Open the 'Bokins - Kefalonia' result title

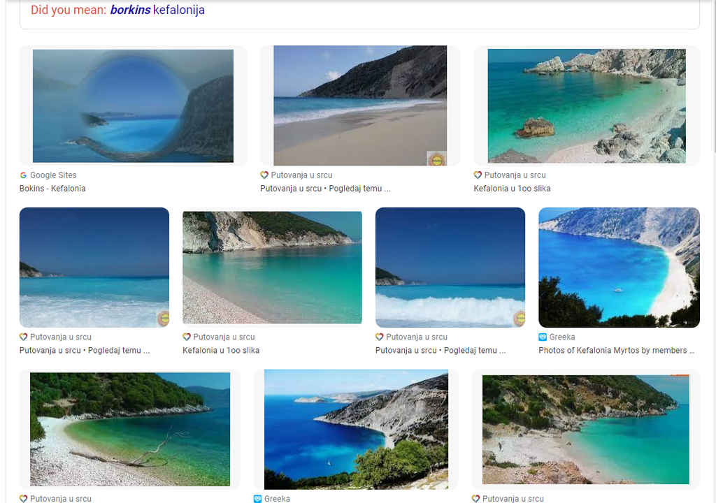(52, 189)
